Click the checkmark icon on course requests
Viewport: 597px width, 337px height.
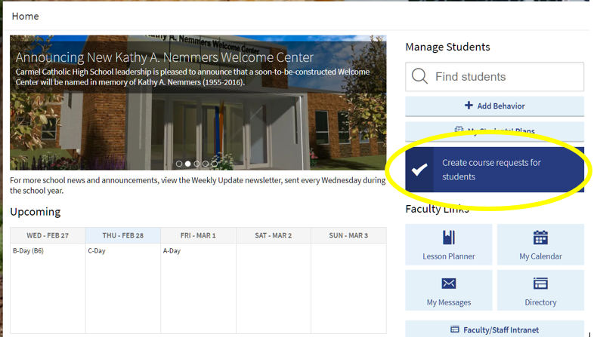click(x=419, y=170)
